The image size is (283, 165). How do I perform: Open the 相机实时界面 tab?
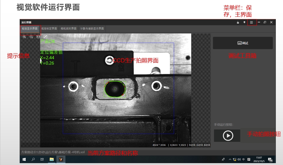click(x=69, y=28)
